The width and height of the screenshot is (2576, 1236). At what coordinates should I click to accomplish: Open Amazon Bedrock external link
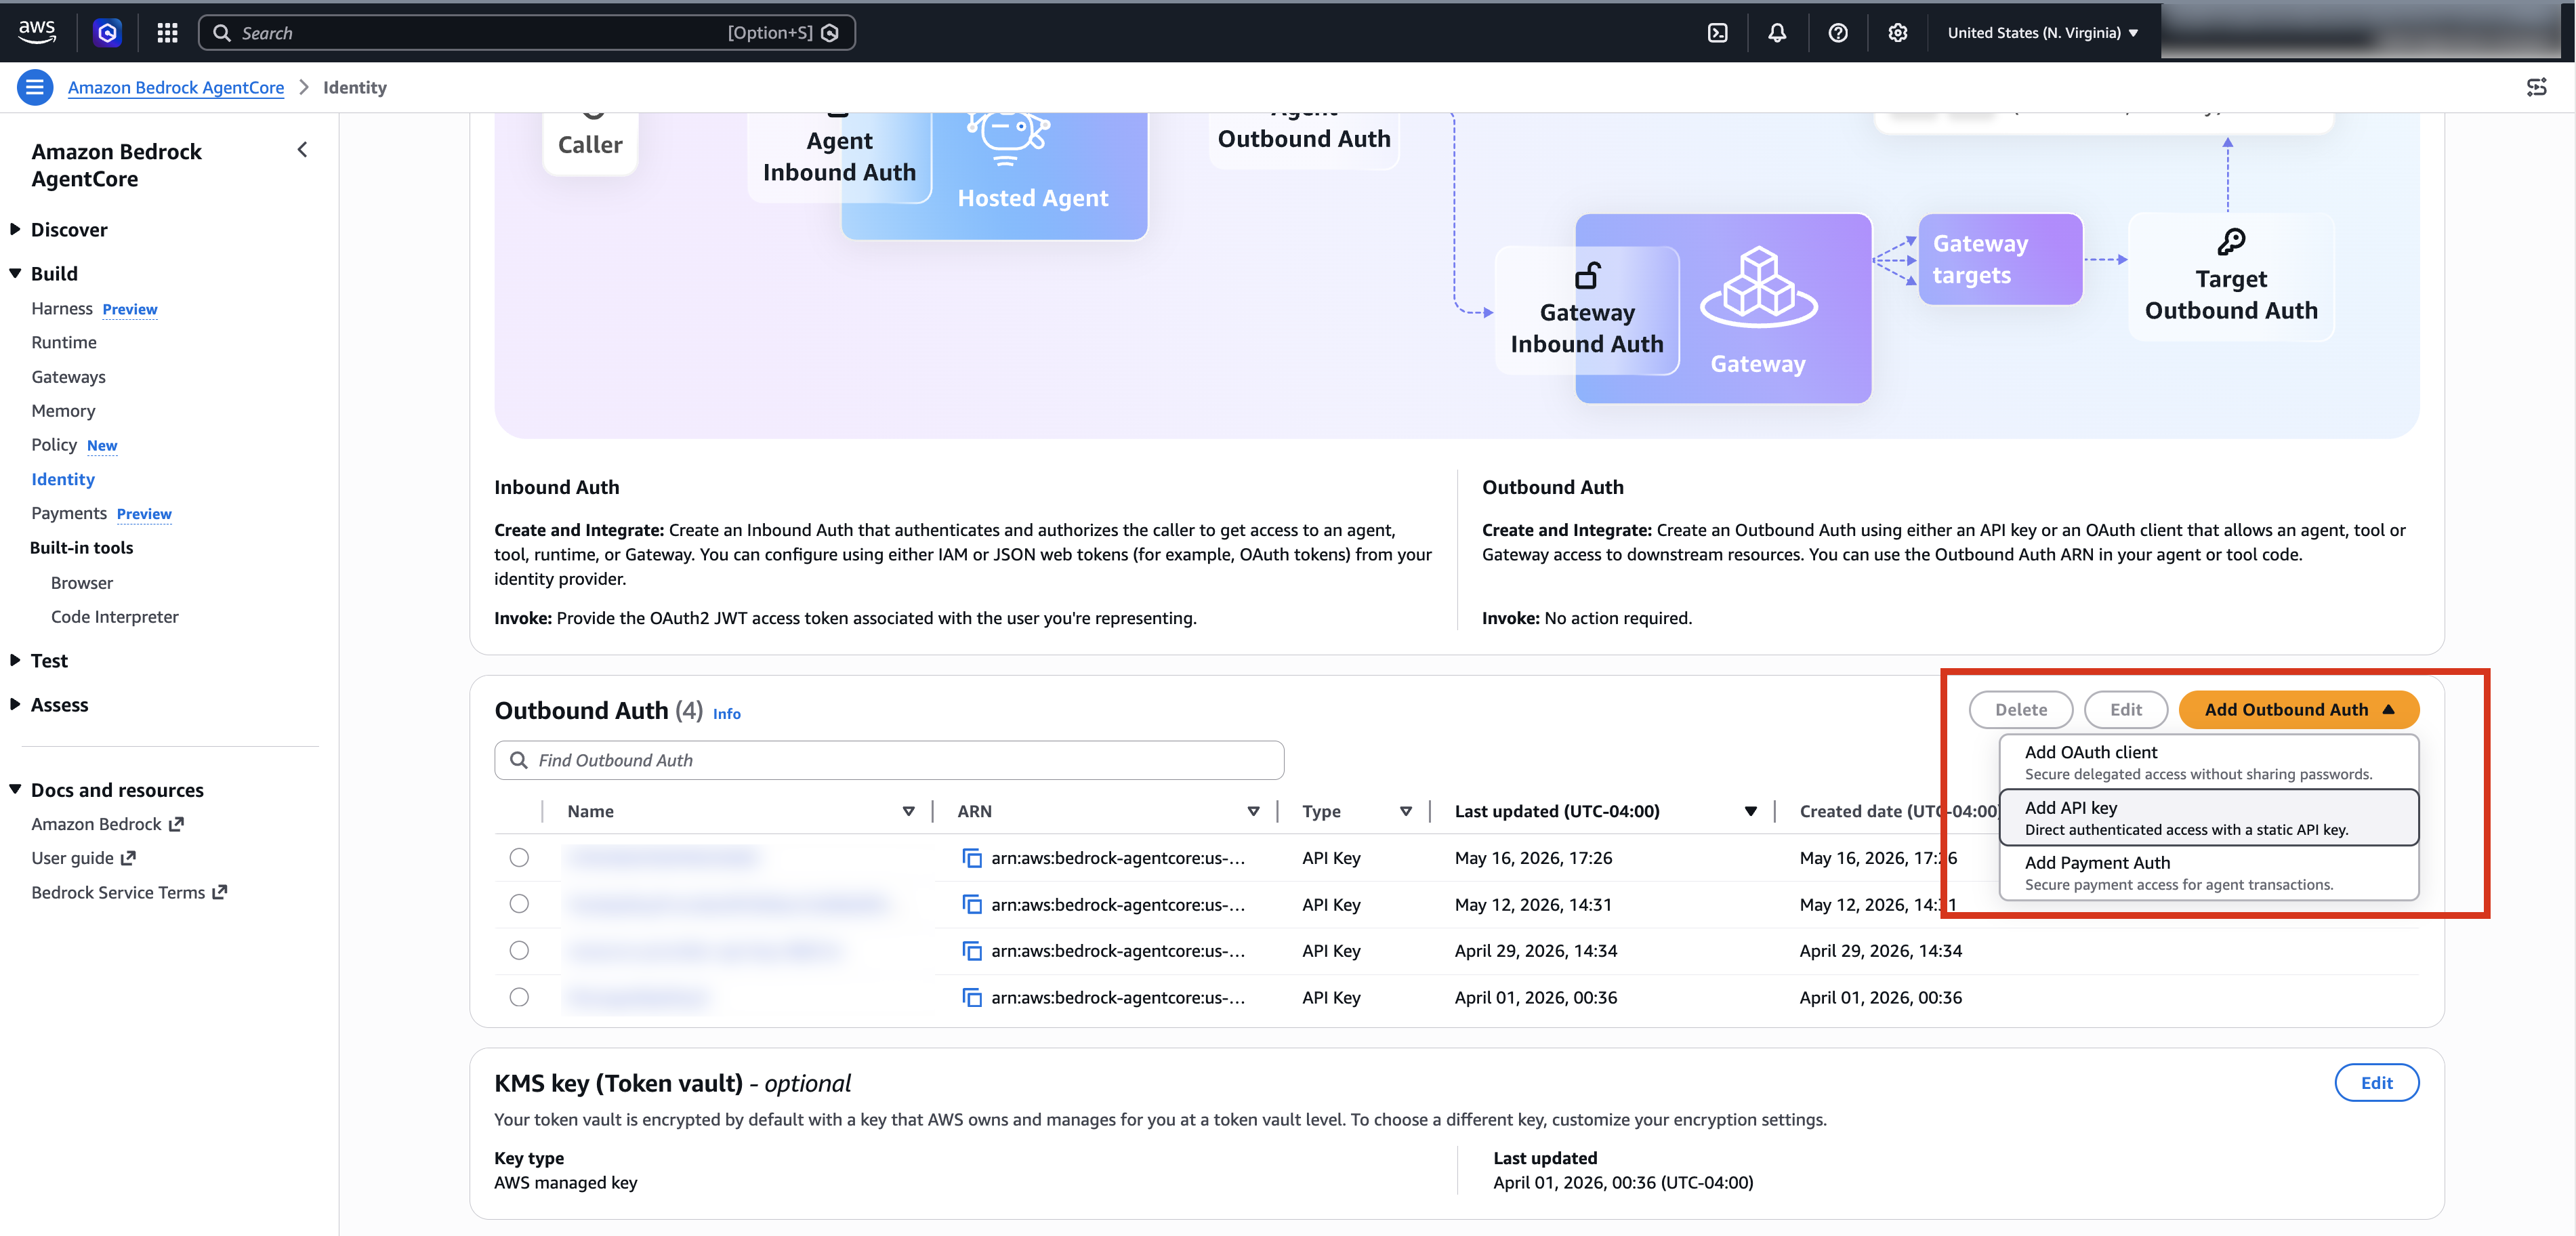(107, 823)
